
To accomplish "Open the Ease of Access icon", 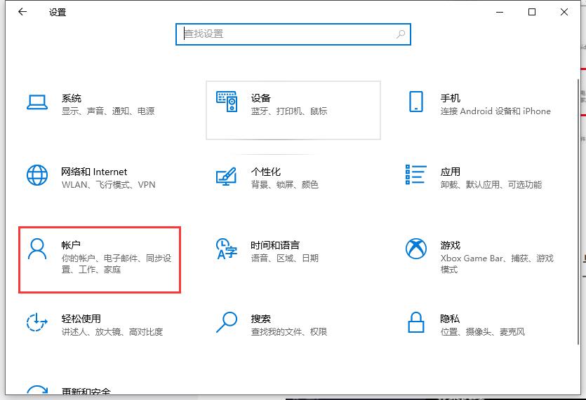I will tap(37, 322).
